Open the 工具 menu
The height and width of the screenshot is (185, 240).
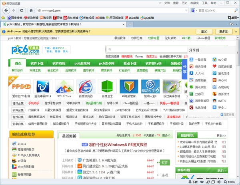[204, 3]
